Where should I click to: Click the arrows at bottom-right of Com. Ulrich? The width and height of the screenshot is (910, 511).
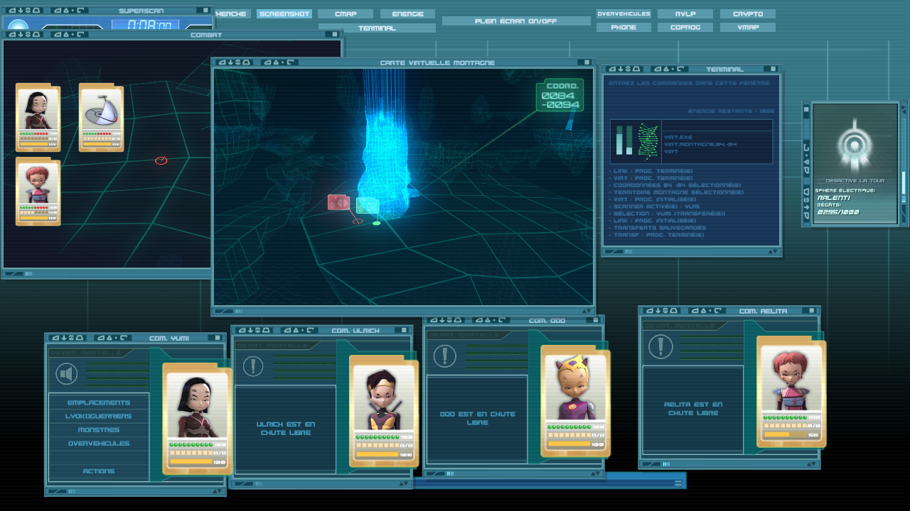403,484
